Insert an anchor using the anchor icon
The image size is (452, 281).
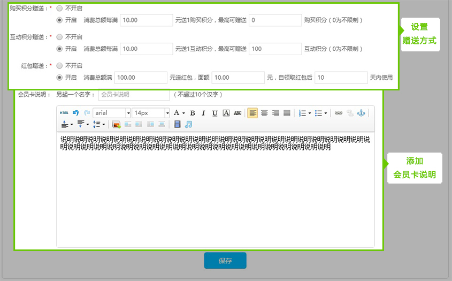[361, 113]
